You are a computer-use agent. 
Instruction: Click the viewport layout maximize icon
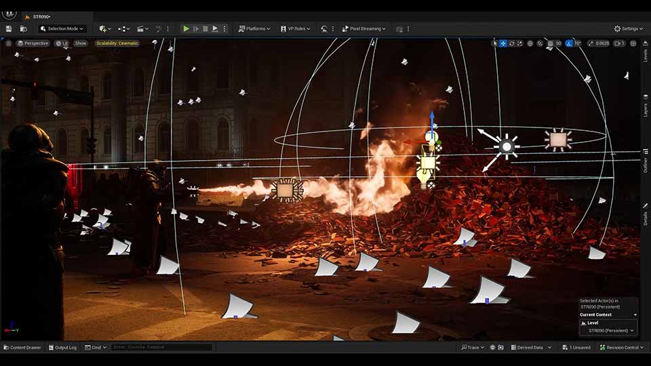tap(633, 43)
